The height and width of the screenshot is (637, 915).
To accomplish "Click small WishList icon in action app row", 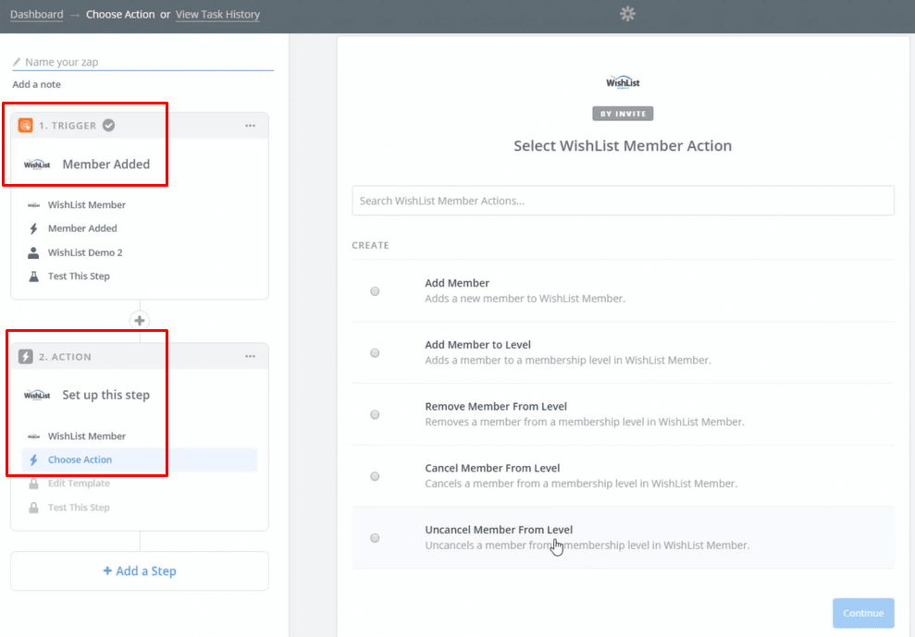I will click(x=34, y=436).
